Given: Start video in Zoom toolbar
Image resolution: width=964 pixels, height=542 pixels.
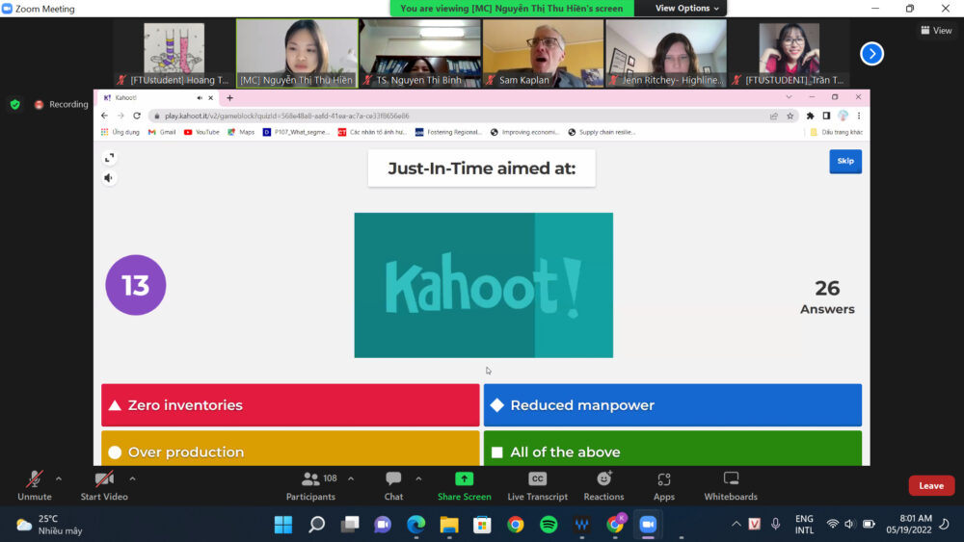Looking at the screenshot, I should (104, 485).
